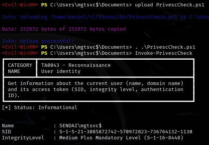209x145 pixels.
Task: Click the 'Medium Plus Mandatory Level (S-1-16-8448)' value
Action: pos(121,138)
